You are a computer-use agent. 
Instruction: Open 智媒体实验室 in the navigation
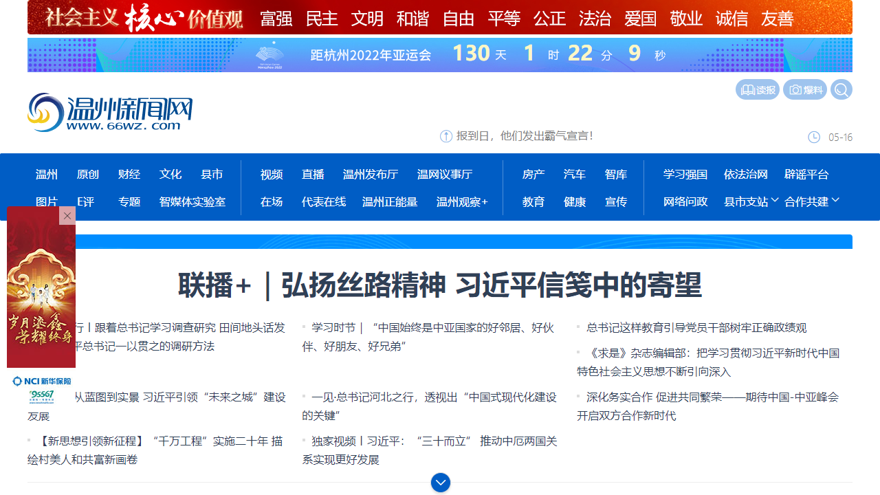click(192, 202)
